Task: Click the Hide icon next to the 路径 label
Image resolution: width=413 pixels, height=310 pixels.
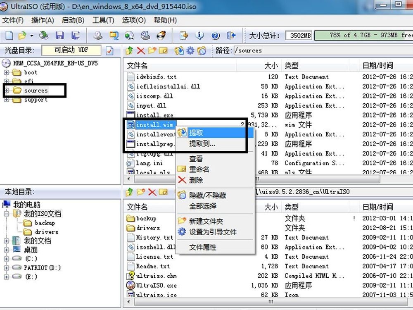Action: (x=202, y=50)
